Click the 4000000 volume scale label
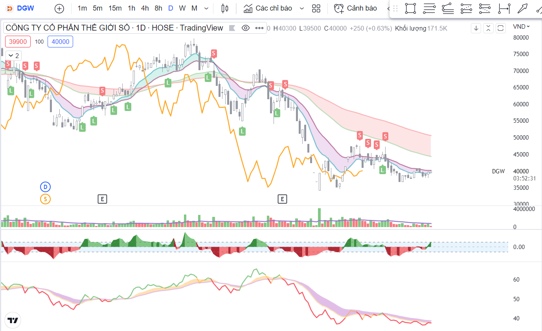The height and width of the screenshot is (331, 542). point(524,209)
